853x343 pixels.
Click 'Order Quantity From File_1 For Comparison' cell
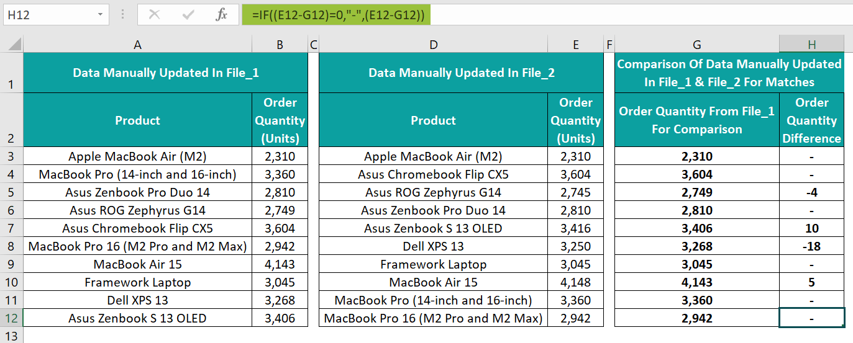point(697,120)
